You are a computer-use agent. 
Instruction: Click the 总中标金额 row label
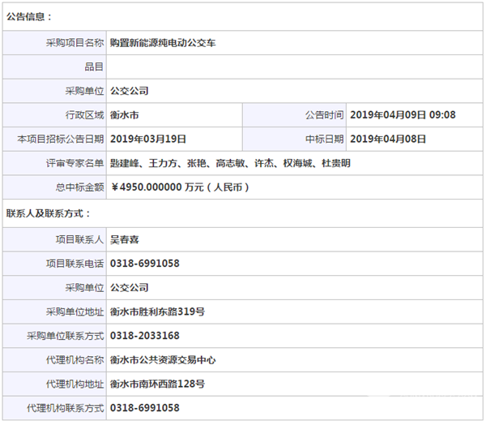[x=80, y=187]
